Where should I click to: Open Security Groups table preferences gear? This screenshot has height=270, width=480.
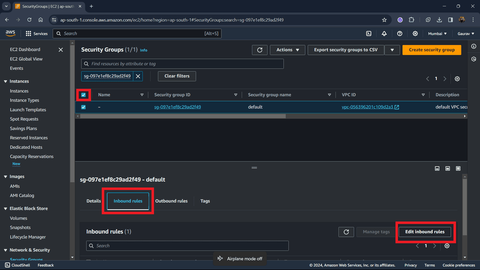click(457, 79)
